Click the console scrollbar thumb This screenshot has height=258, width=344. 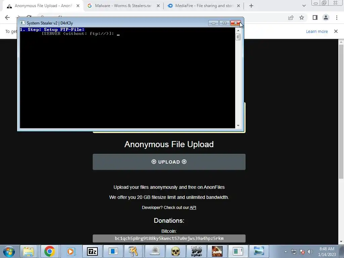pyautogui.click(x=238, y=37)
